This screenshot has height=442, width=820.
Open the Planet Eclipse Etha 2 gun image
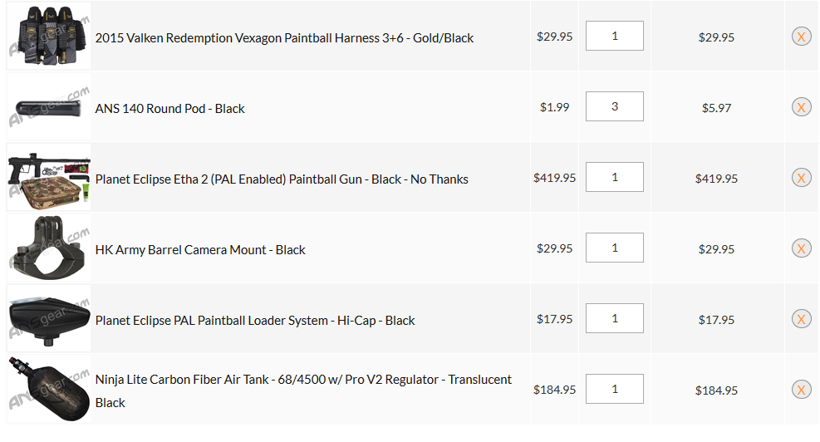[49, 178]
